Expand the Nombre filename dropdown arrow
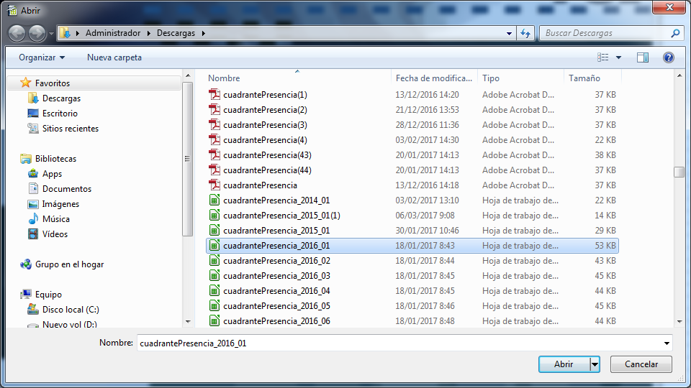Viewport: 691px width, 388px height. pos(667,343)
